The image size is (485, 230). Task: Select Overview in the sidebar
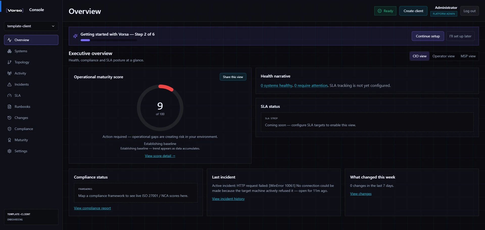(31, 40)
